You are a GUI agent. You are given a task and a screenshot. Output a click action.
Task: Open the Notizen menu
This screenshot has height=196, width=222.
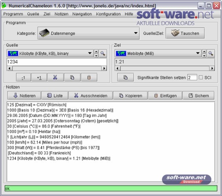pos(62,14)
